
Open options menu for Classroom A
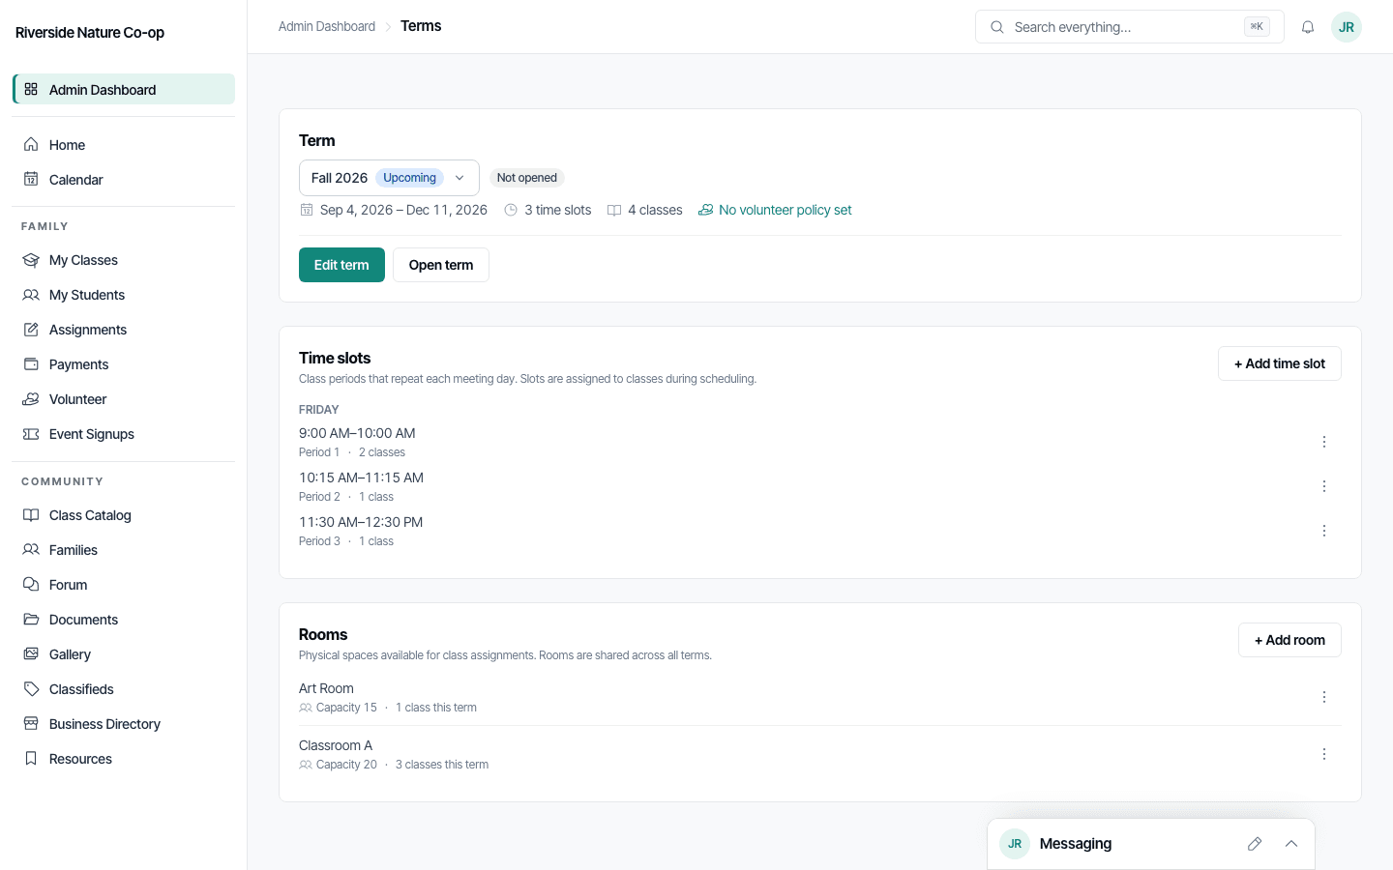click(1324, 754)
